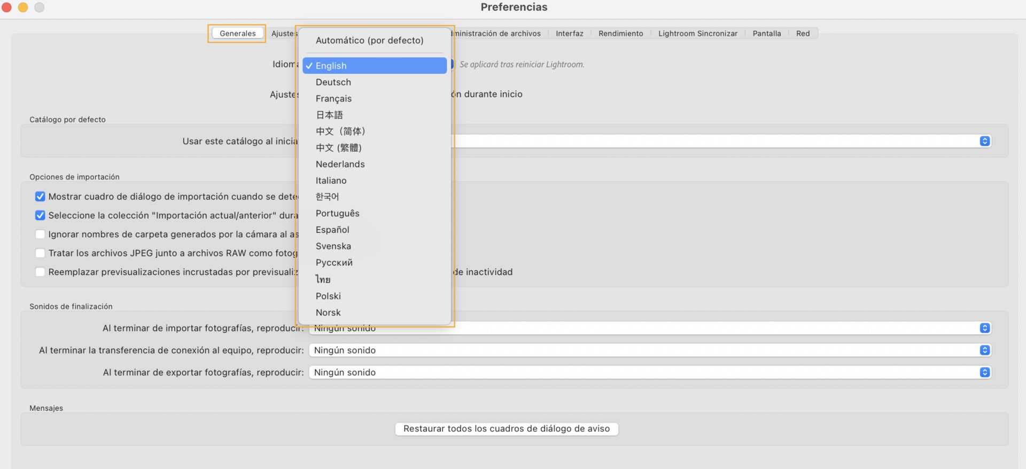1026x469 pixels.
Task: Select Norsk in the language menu
Action: click(375, 312)
